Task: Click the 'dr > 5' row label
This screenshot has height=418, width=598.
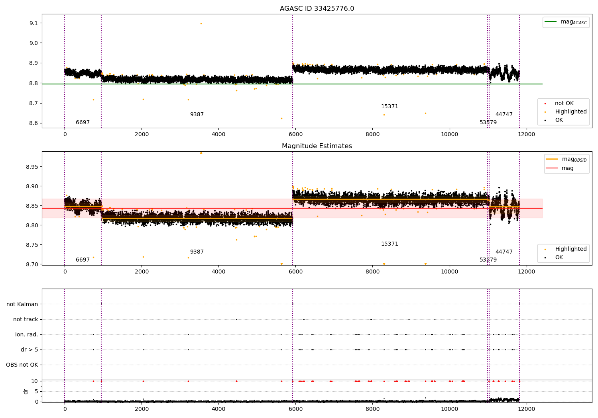Action: (x=30, y=350)
